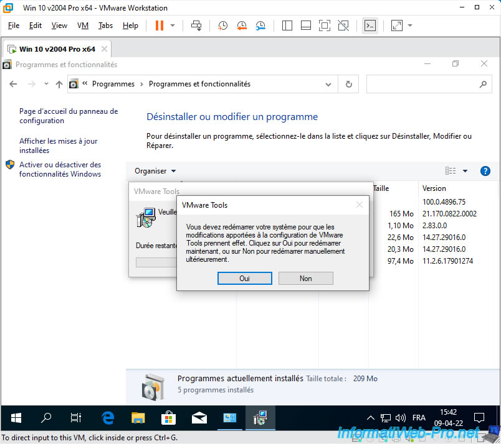Click Oui to restart now
Screen dimensions: 501x444
pyautogui.click(x=244, y=279)
